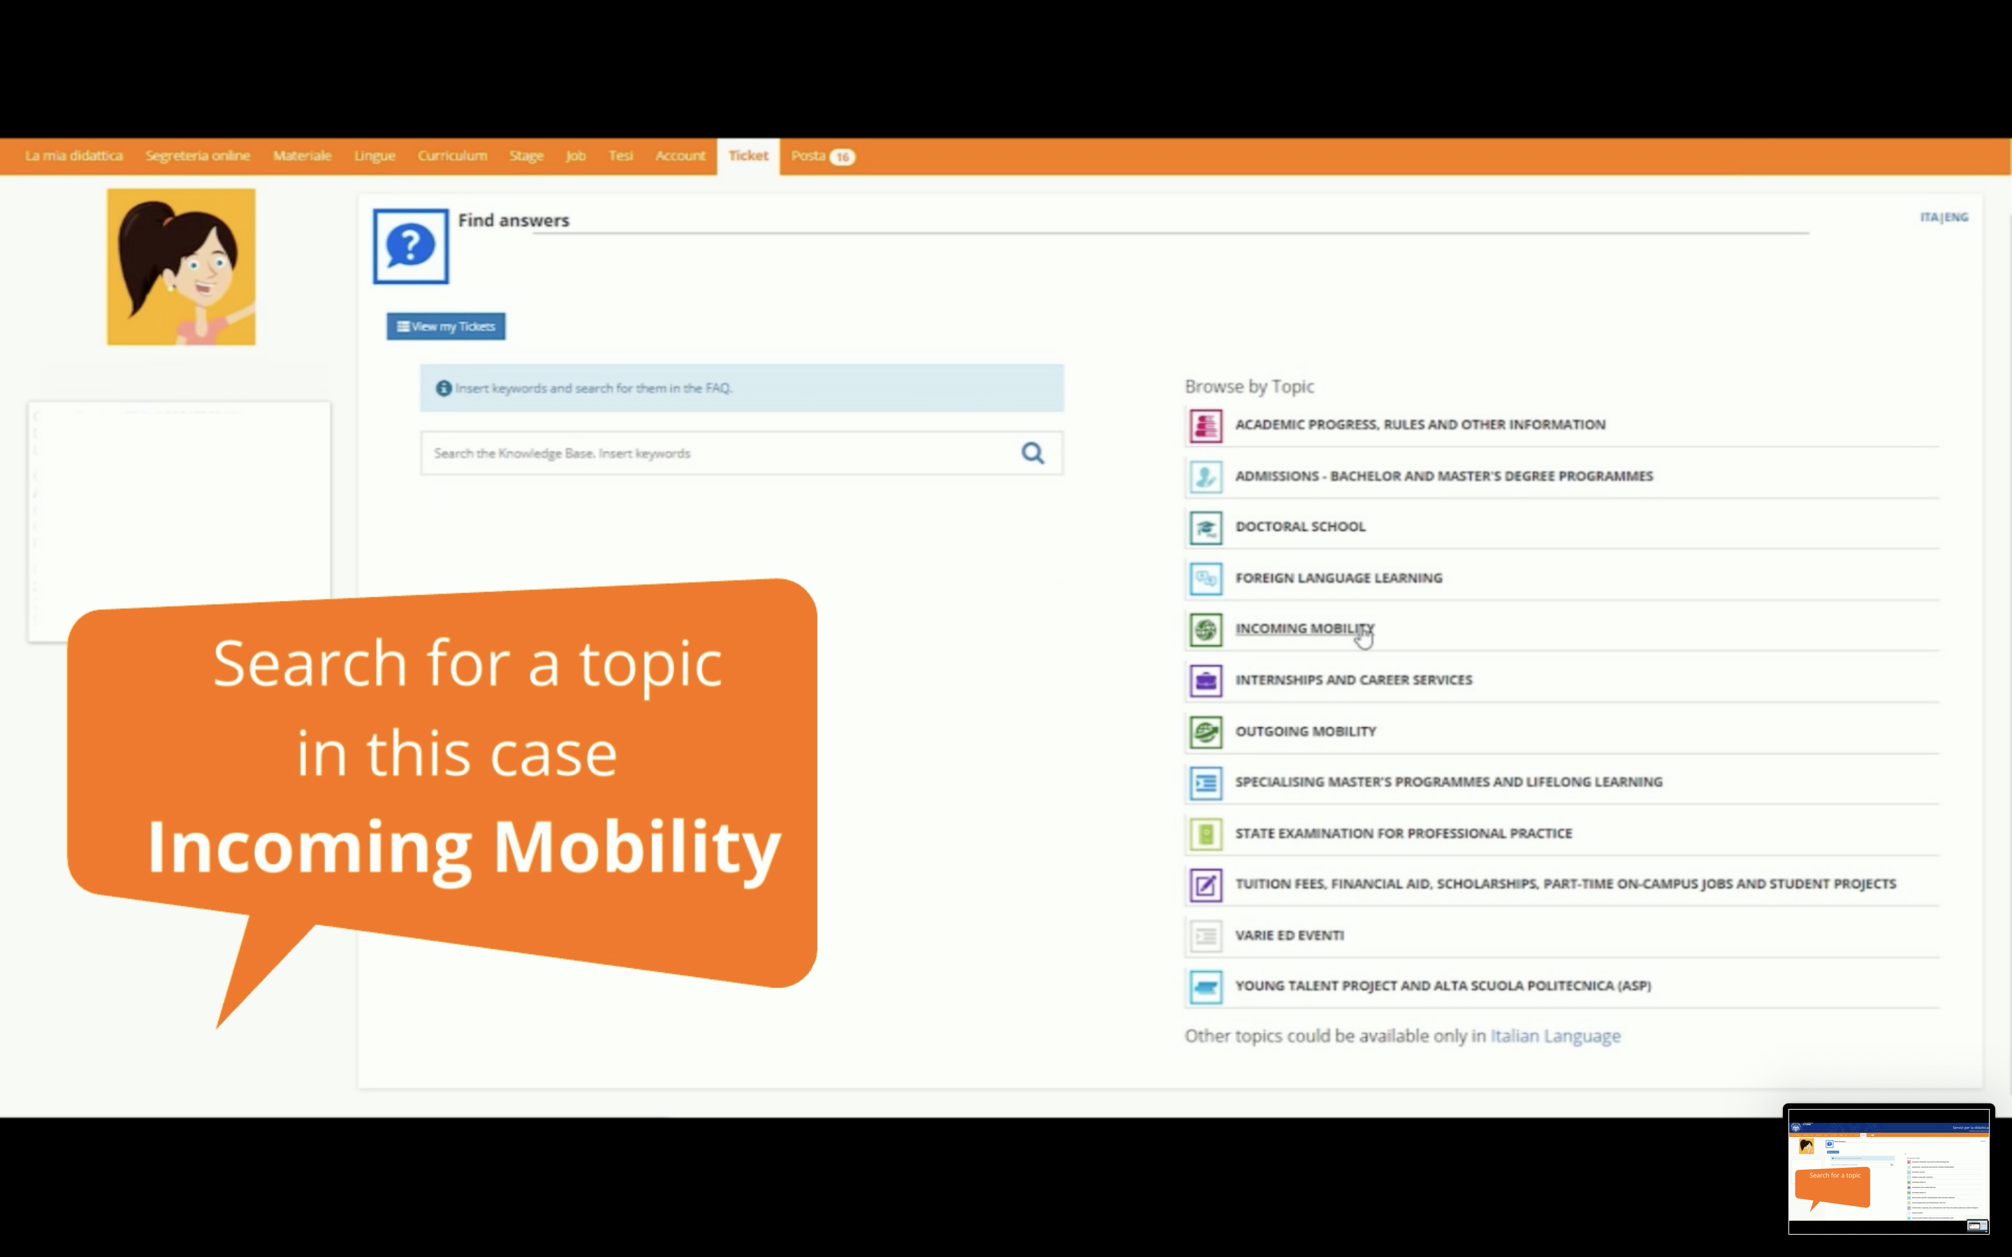Go to Segreteria online menu

click(x=197, y=156)
